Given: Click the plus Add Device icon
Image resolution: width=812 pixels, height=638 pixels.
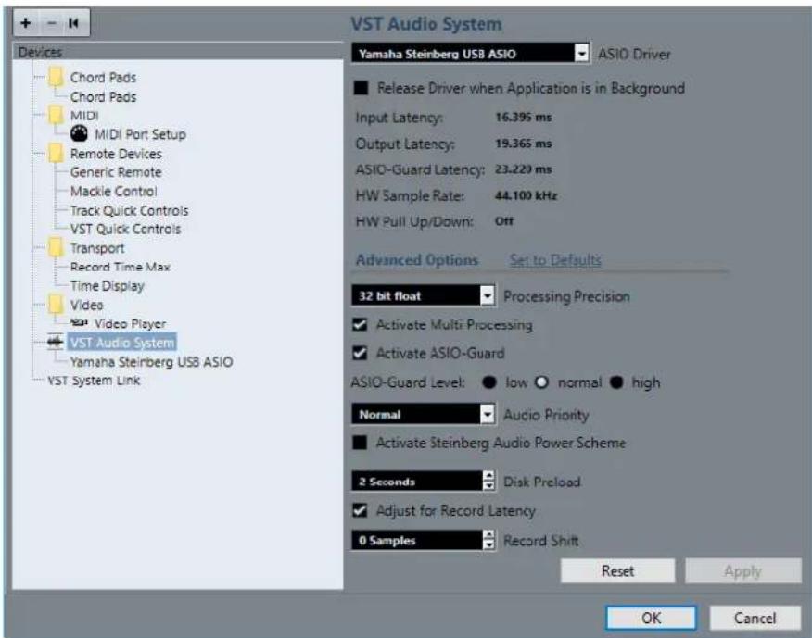Looking at the screenshot, I should [26, 23].
